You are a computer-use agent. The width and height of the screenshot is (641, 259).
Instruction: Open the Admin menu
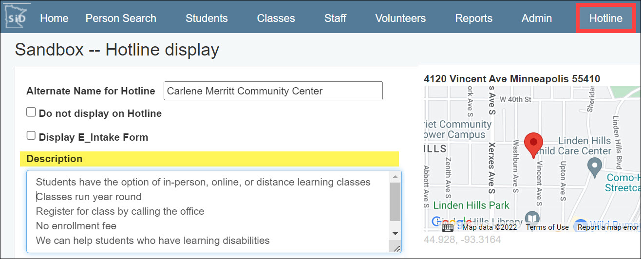pos(536,18)
